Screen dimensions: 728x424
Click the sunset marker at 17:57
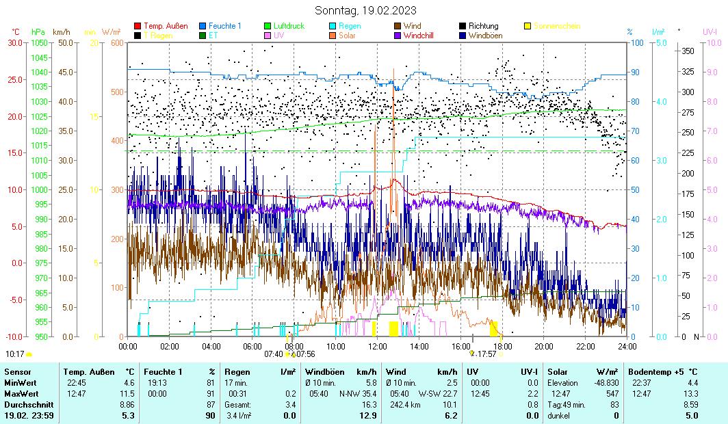(x=472, y=354)
